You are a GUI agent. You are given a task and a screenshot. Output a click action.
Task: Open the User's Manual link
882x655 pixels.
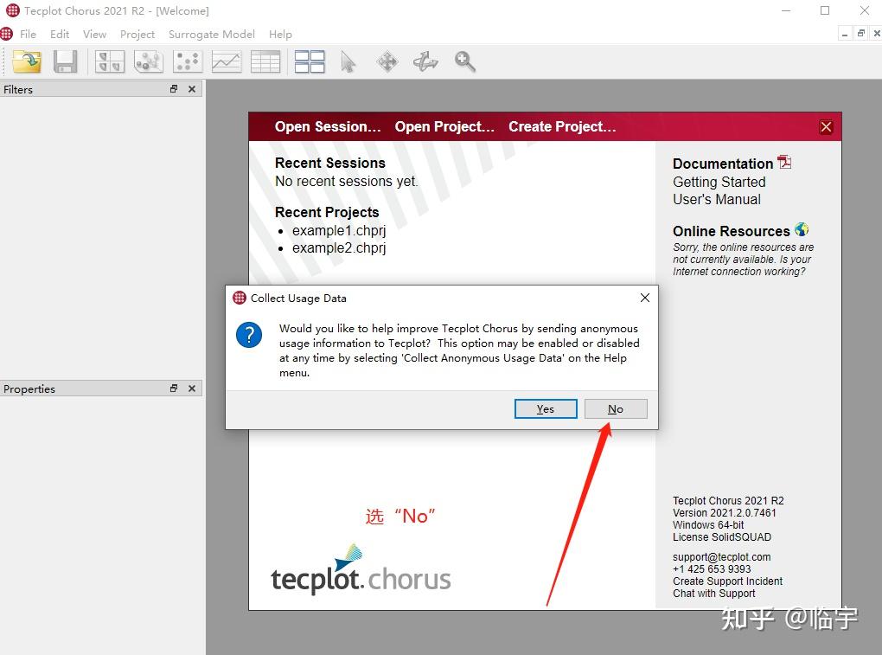[x=716, y=199]
